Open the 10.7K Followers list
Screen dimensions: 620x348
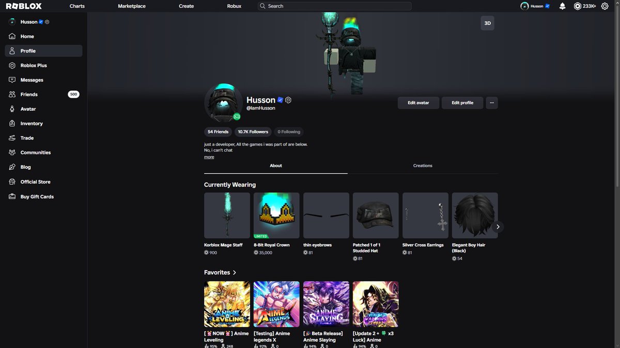pyautogui.click(x=253, y=132)
